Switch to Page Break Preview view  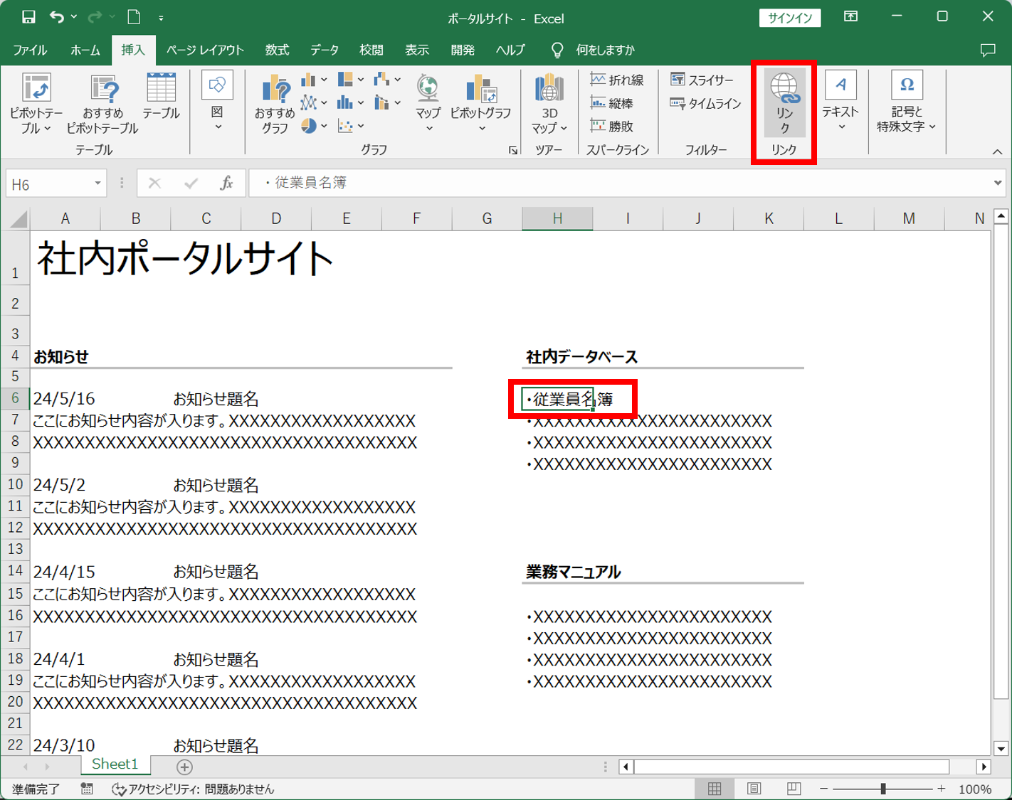point(794,789)
